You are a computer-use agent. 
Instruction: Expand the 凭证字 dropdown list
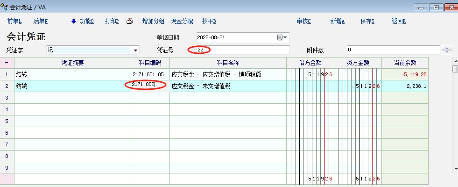[x=135, y=50]
